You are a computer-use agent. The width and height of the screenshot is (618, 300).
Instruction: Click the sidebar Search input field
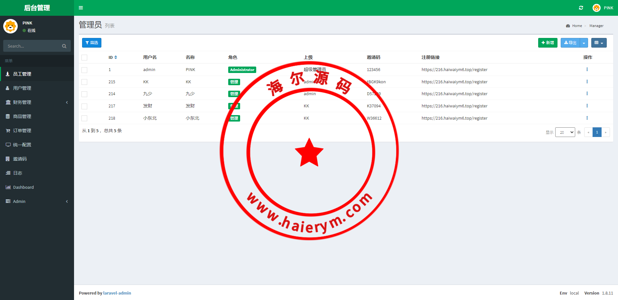click(x=32, y=46)
